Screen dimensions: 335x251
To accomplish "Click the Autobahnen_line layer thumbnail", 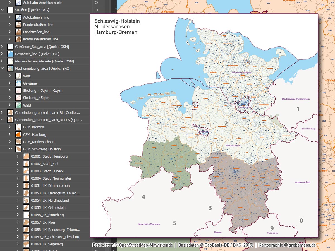I will pos(18,17).
